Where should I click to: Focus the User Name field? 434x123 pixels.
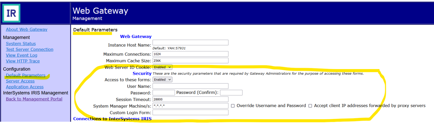[190, 86]
